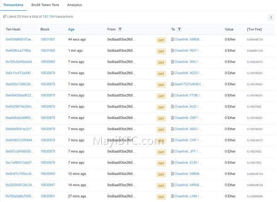Viewport: 277px width, 202px height.
Task: Open block 10630947
Action: tap(48, 185)
